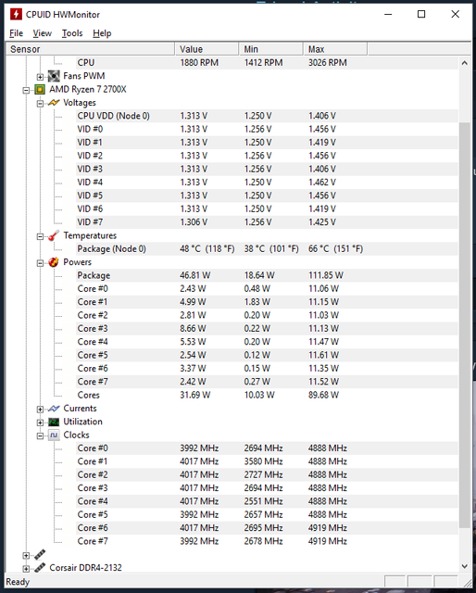Select the Package power row

(267, 275)
